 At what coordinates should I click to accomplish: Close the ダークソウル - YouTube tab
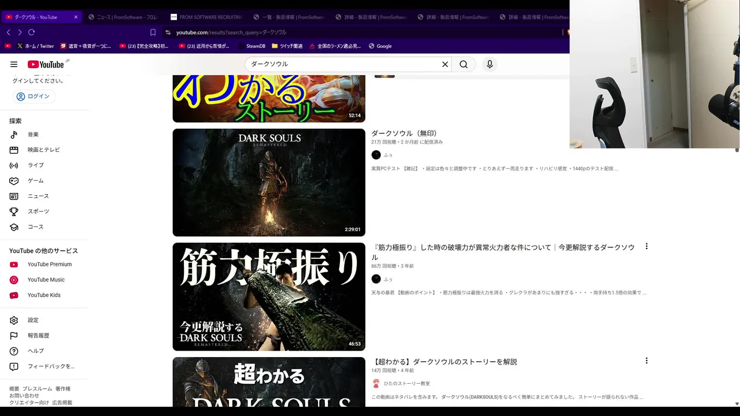[x=76, y=17]
